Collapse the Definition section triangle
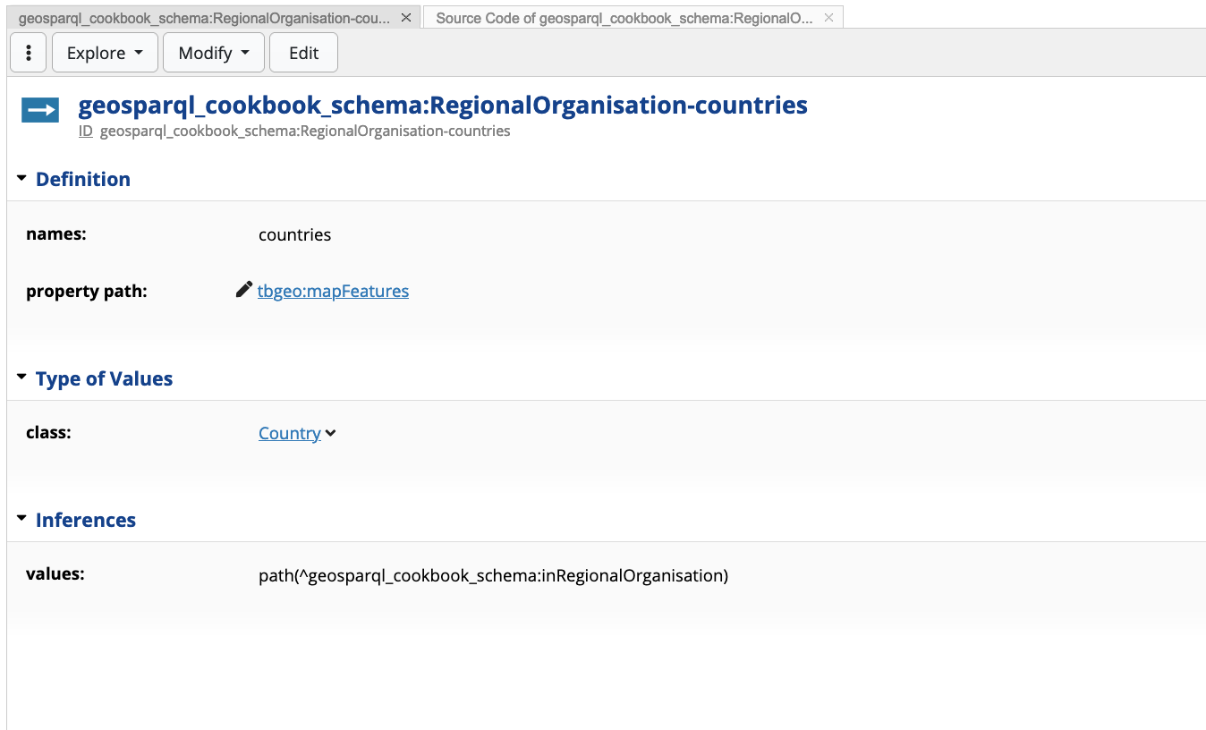This screenshot has width=1206, height=730. click(21, 179)
